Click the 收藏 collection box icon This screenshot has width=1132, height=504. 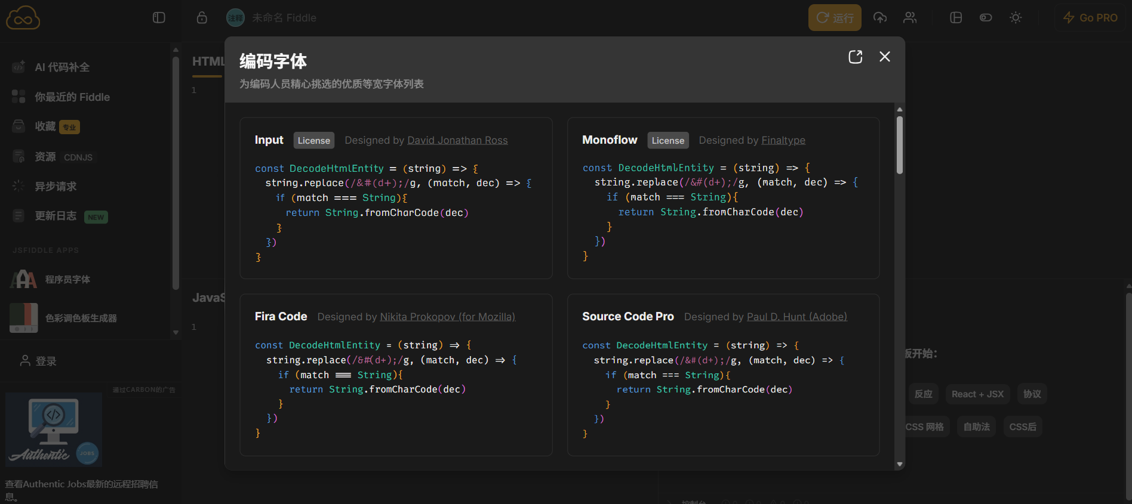(x=19, y=126)
